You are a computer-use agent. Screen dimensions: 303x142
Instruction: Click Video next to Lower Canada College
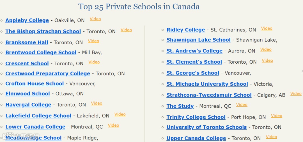tap(113, 125)
